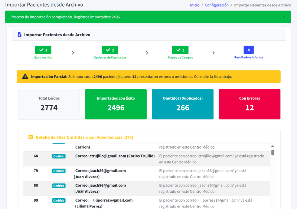Click the Importación Parcial bold label
This screenshot has width=297, height=209.
tap(49, 77)
